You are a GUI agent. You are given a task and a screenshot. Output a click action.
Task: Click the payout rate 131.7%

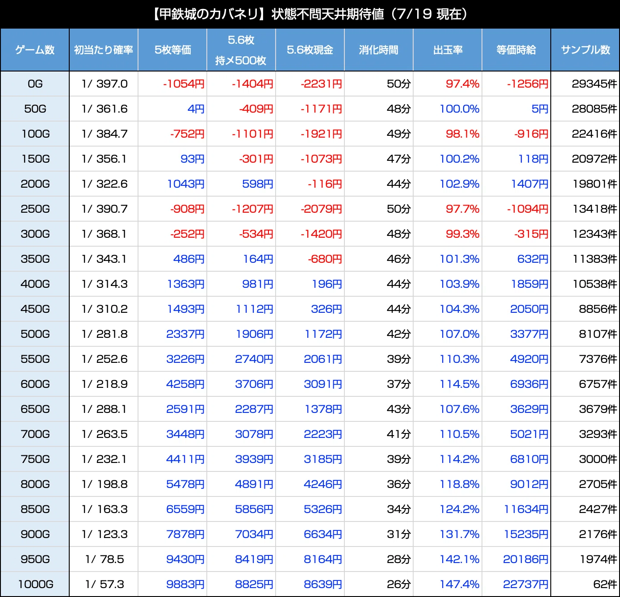[x=459, y=534]
